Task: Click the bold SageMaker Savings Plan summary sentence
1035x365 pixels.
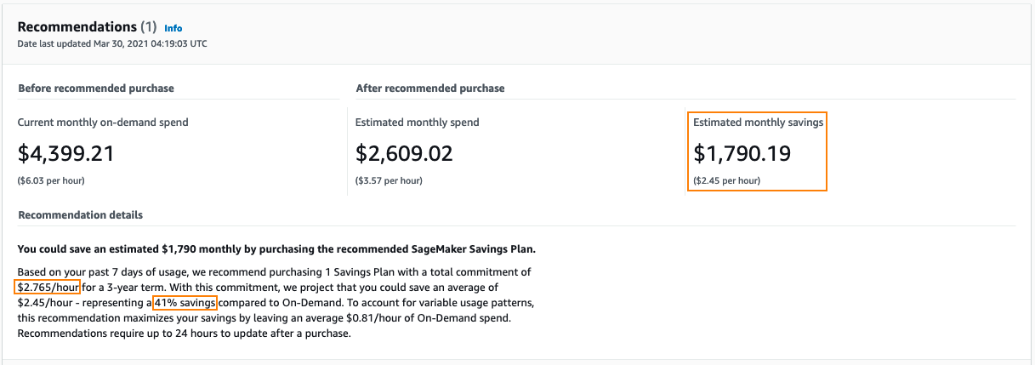Action: tap(276, 249)
